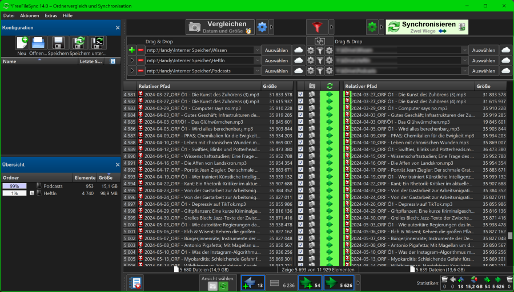Open dropdown of left Podcasts folder path
514x292 pixels.
click(258, 71)
